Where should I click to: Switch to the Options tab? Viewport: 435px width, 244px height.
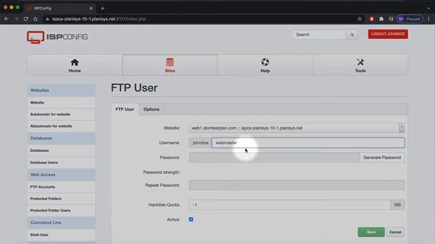(152, 109)
